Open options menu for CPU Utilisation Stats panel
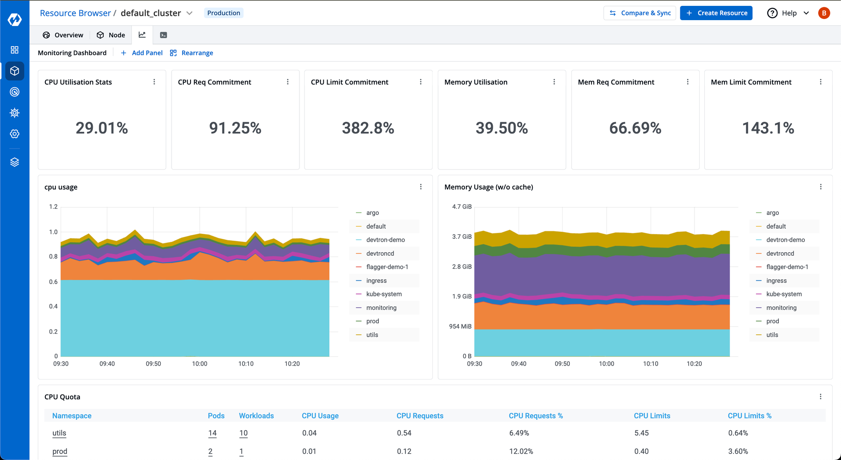The image size is (841, 460). tap(154, 82)
